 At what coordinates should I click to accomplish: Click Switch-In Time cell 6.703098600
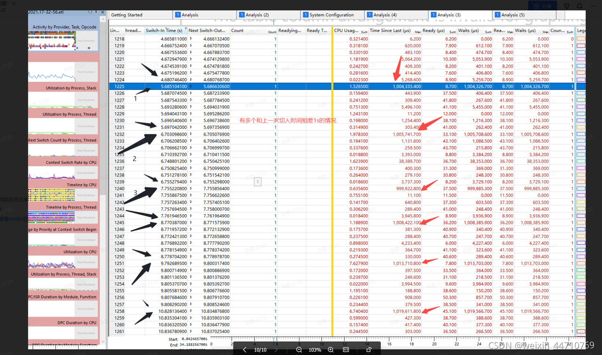click(x=166, y=134)
